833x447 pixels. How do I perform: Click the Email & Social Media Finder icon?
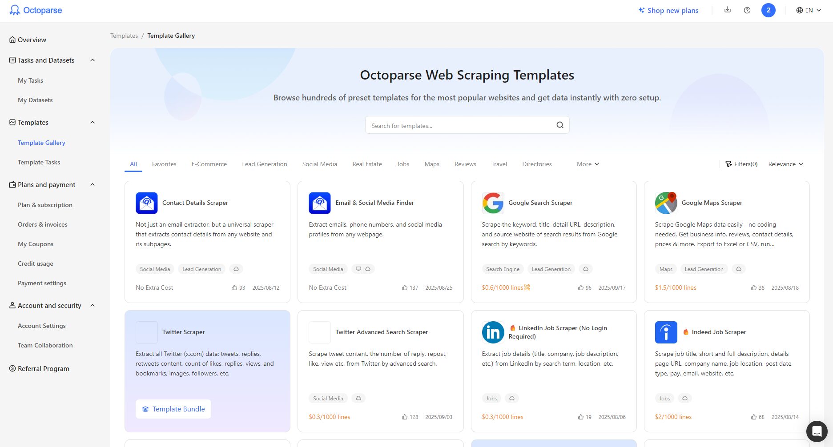[x=320, y=203]
